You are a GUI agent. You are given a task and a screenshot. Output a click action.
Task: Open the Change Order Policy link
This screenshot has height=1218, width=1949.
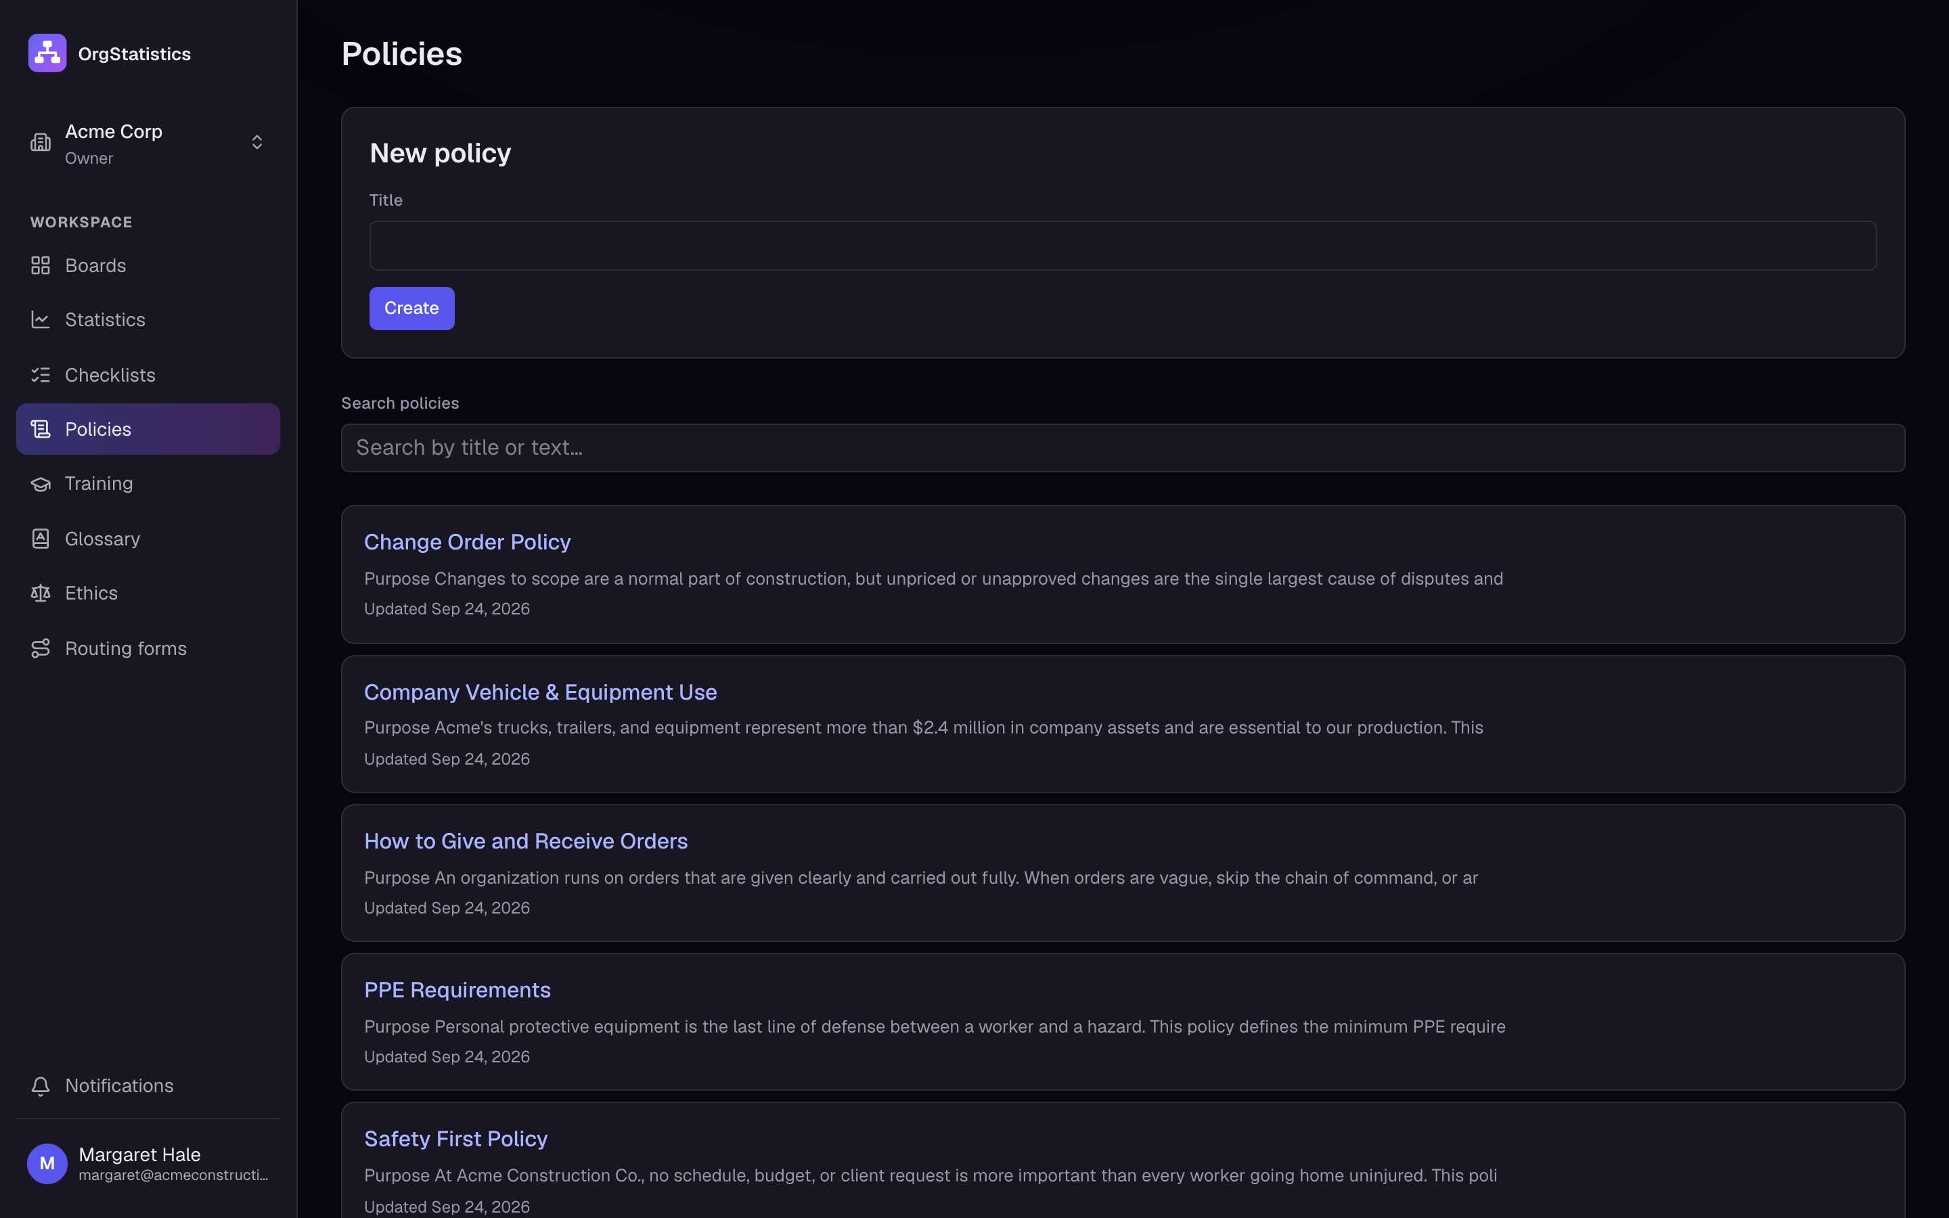(x=467, y=542)
